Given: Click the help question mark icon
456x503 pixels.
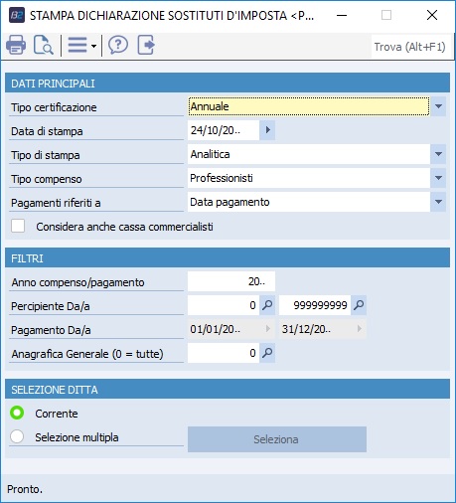Looking at the screenshot, I should pos(118,45).
